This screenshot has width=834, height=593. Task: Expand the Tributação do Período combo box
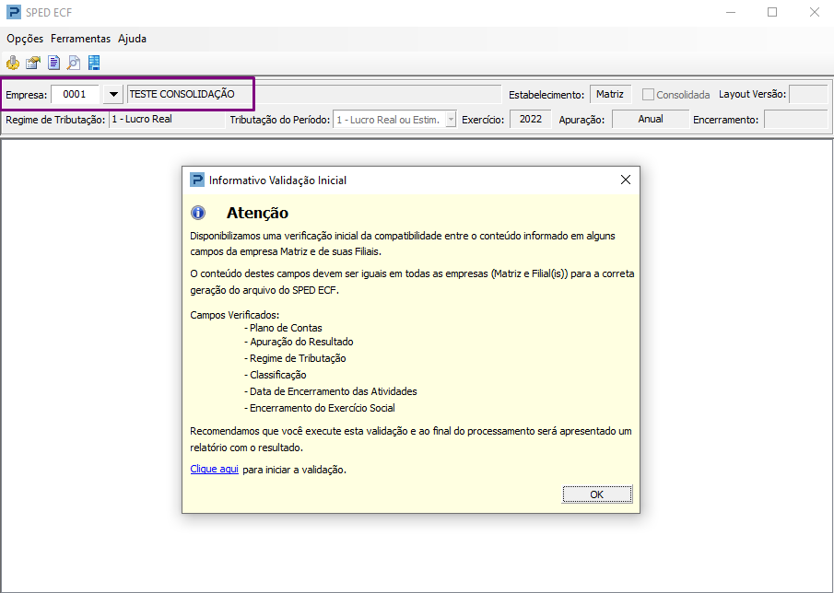451,120
